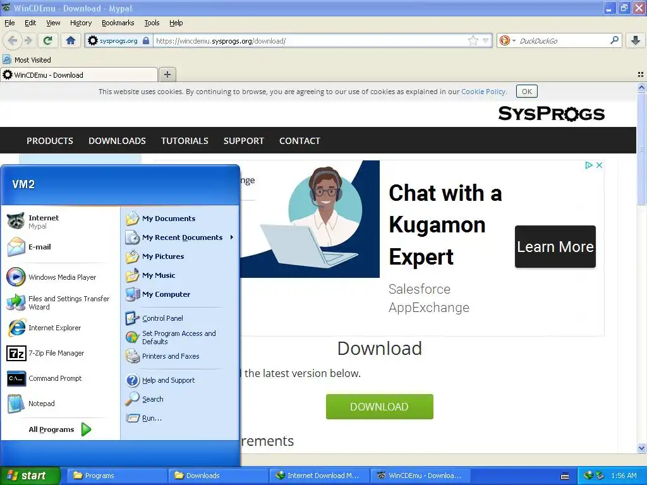Reload the page with the refresh icon
This screenshot has width=647, height=485.
[48, 40]
